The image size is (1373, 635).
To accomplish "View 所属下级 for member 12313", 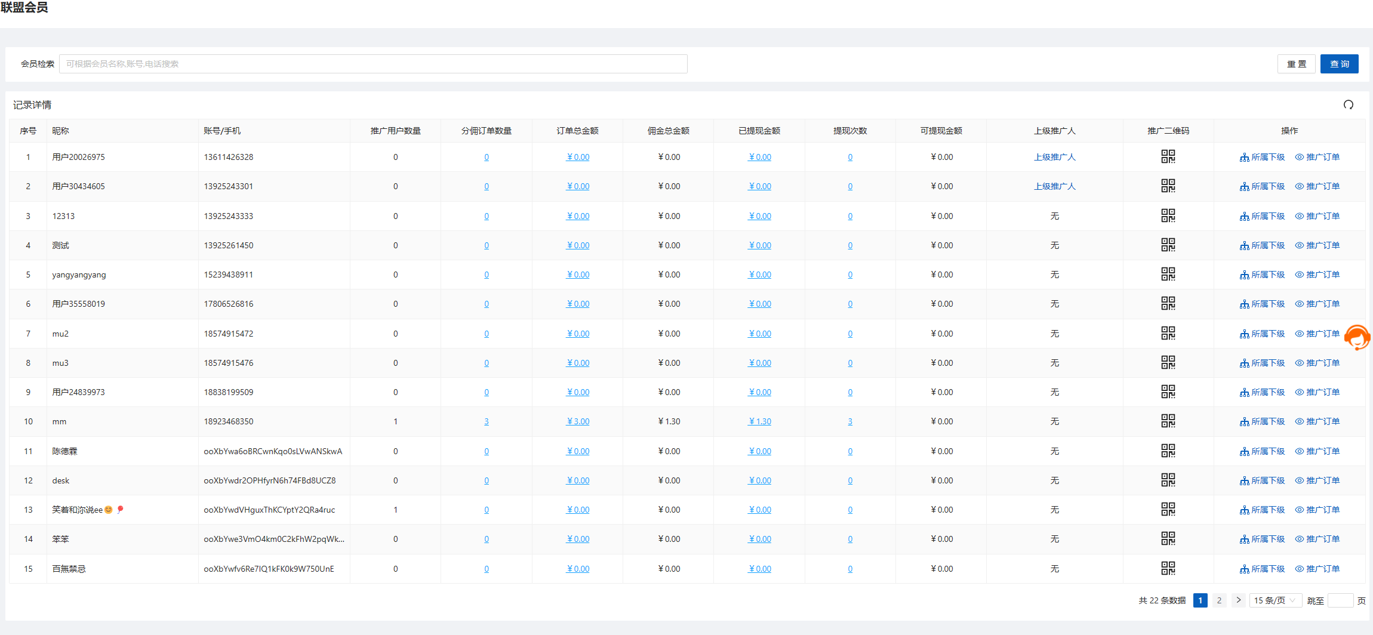I will tap(1262, 216).
